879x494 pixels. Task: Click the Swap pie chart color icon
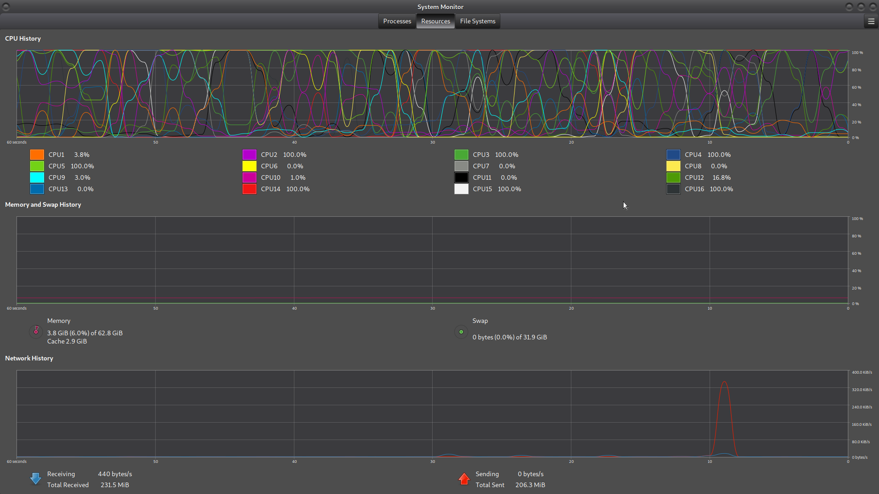pos(461,332)
